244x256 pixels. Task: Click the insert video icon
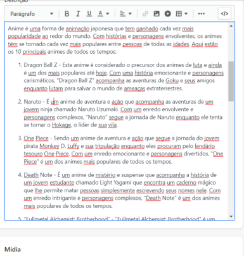(168, 14)
